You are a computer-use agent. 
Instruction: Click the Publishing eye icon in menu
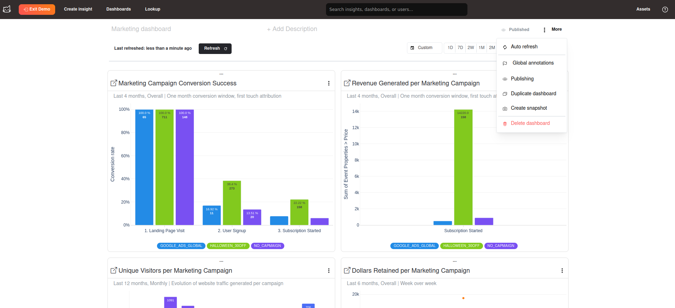point(505,79)
